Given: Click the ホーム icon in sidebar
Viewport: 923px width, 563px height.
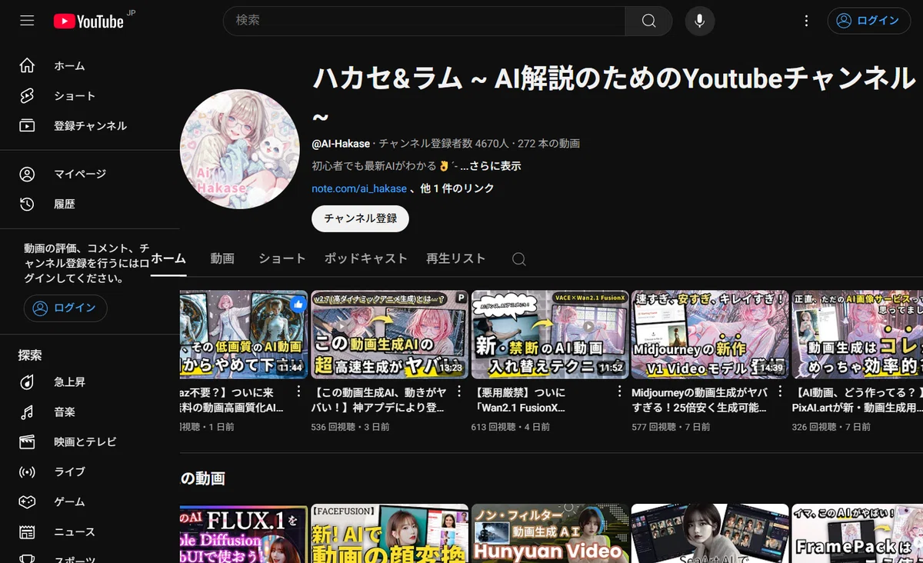Looking at the screenshot, I should click(x=27, y=66).
